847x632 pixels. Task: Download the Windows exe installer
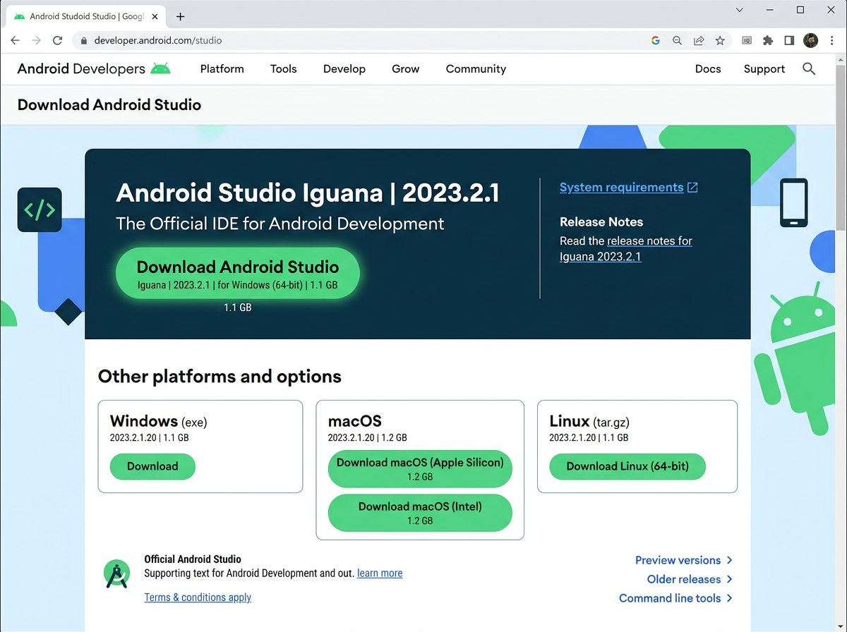click(x=152, y=466)
